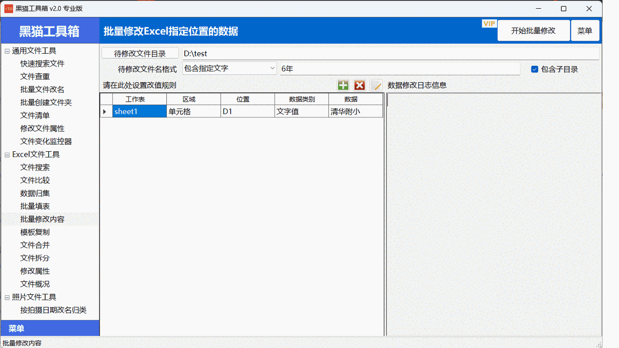Choose 修改属性 under Excel tools
This screenshot has width=619, height=348.
point(35,271)
